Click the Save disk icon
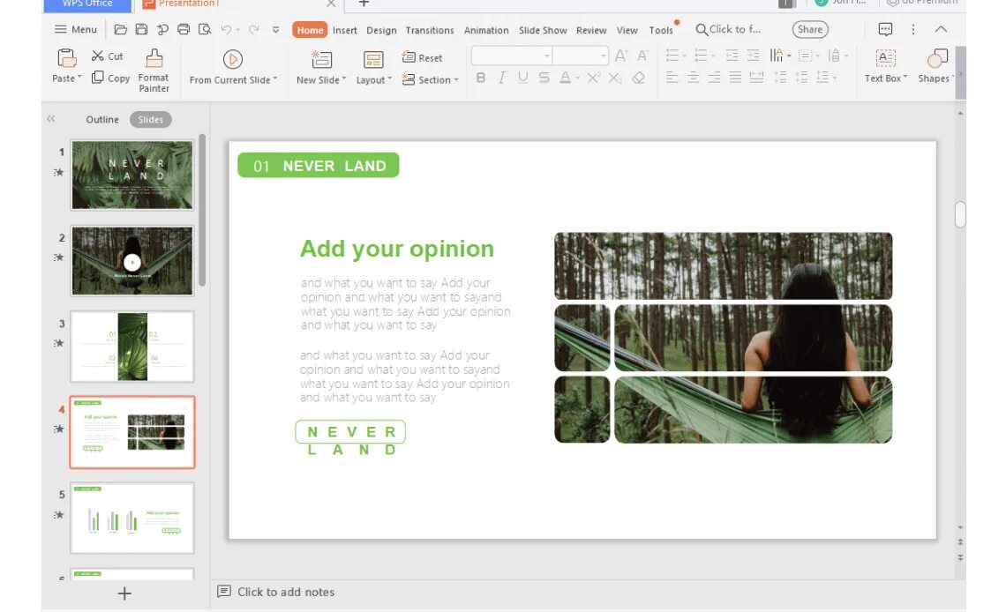Viewport: 1006px width, 612px height. pyautogui.click(x=141, y=29)
